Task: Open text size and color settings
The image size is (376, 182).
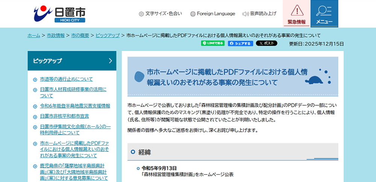Action: [x=160, y=14]
